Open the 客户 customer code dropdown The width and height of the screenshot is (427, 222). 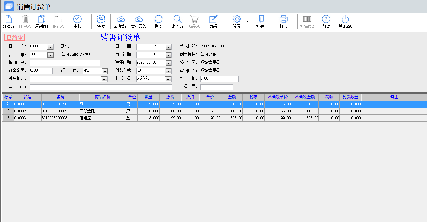pos(50,47)
